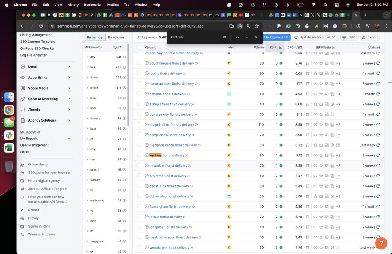The width and height of the screenshot is (392, 254).
Task: Refresh metrics for hampton va florist delivery row
Action: [x=378, y=135]
